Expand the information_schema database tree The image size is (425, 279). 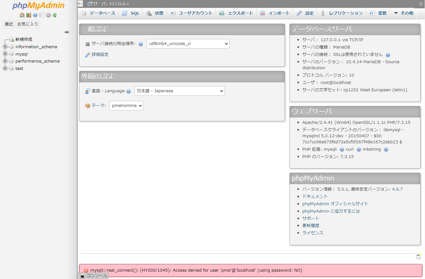point(5,47)
